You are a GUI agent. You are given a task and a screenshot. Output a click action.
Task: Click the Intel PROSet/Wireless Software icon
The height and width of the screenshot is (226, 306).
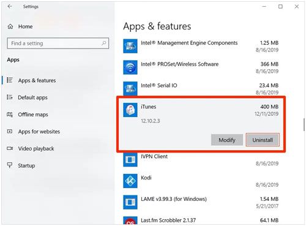coord(130,67)
